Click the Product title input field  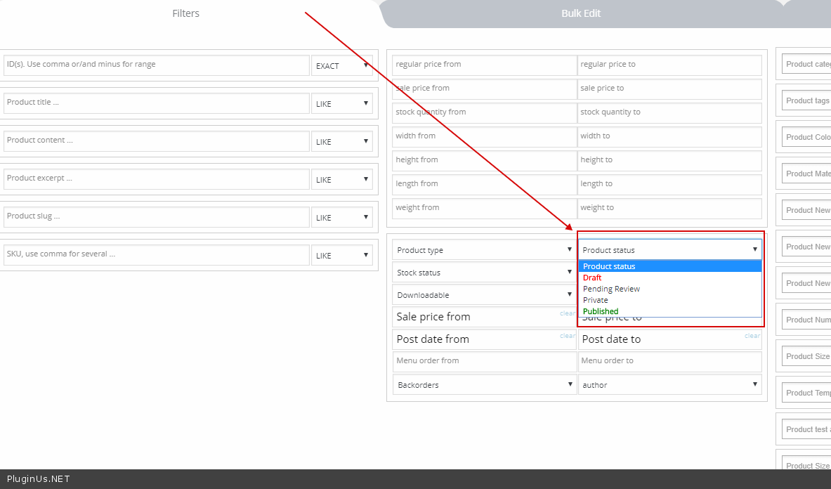156,103
